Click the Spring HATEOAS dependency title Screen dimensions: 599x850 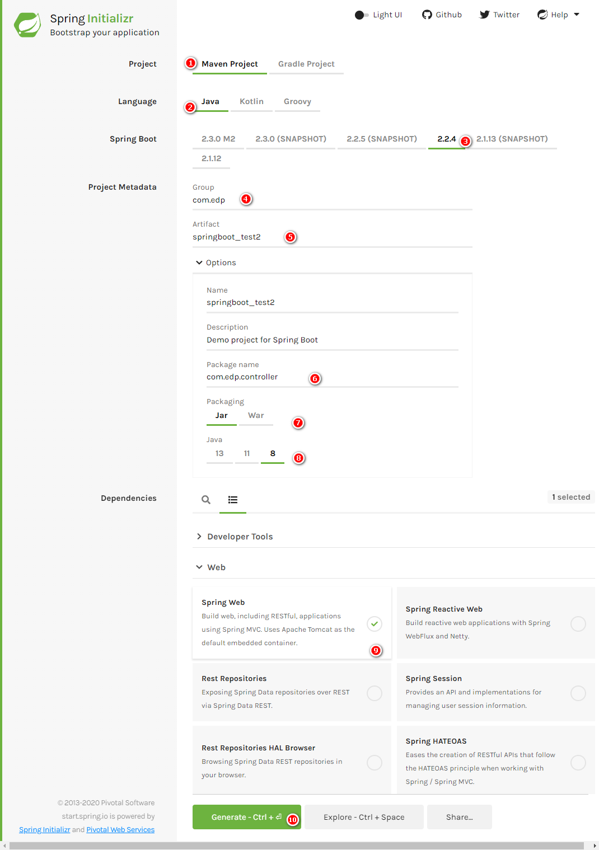pyautogui.click(x=436, y=741)
